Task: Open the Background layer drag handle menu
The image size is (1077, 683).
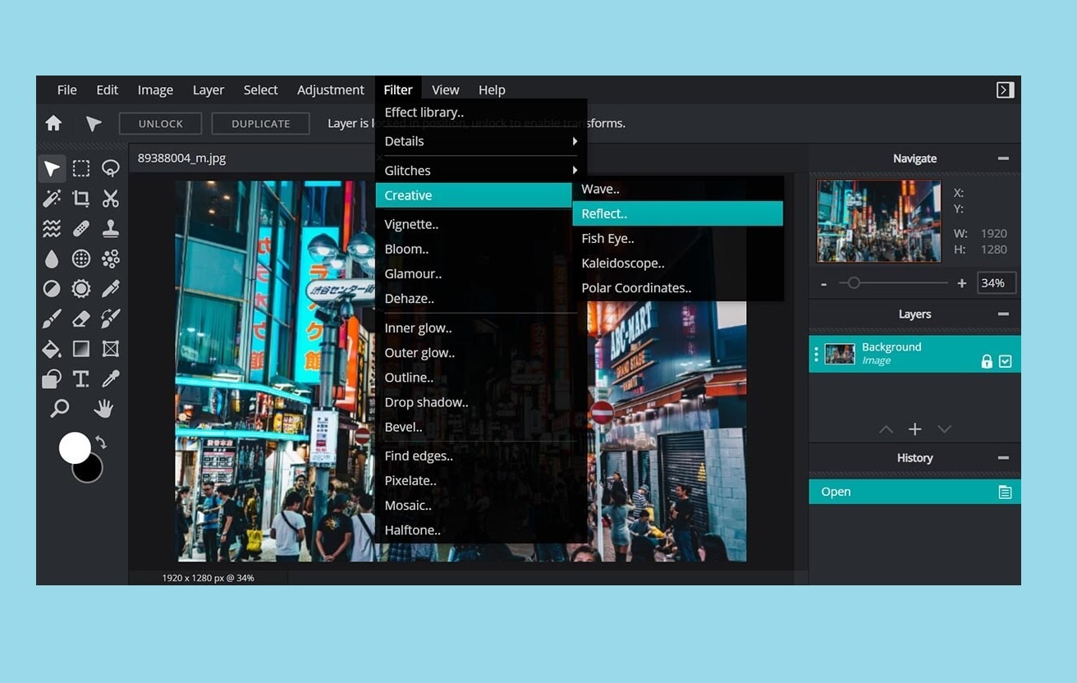Action: point(816,354)
